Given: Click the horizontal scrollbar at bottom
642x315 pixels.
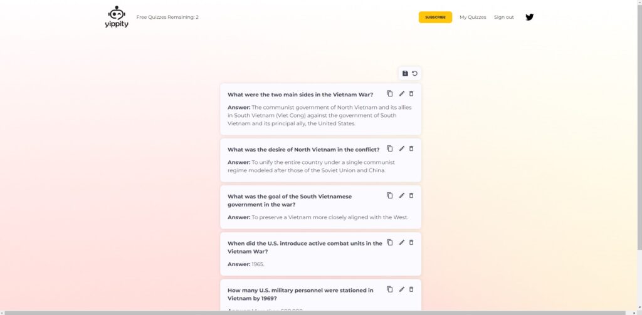Looking at the screenshot, I should coord(315,313).
